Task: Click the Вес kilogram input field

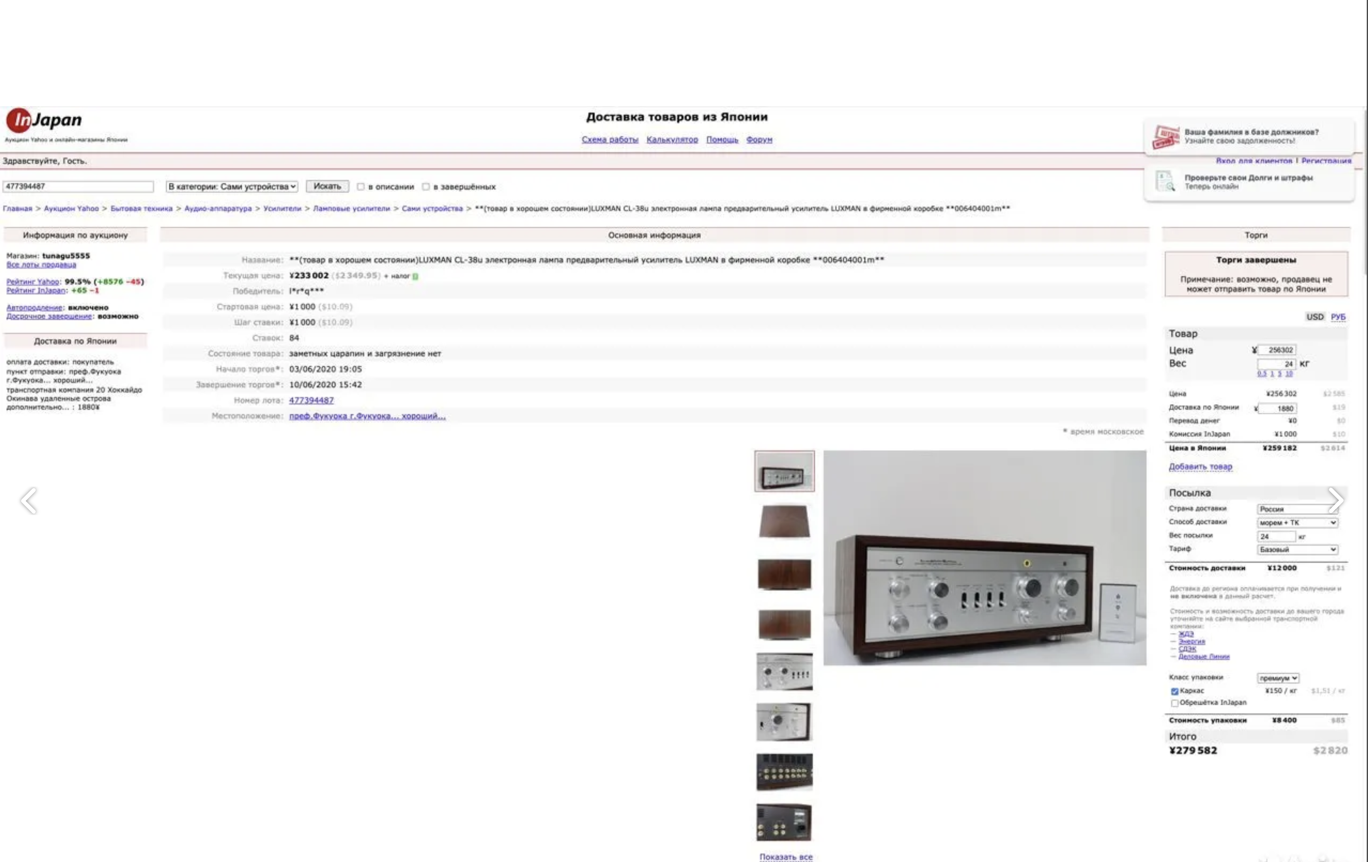Action: (1276, 364)
